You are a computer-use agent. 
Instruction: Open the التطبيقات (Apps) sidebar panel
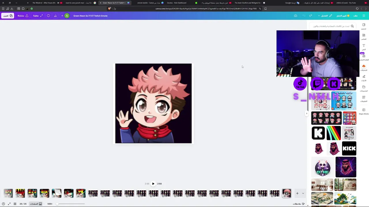point(364,99)
